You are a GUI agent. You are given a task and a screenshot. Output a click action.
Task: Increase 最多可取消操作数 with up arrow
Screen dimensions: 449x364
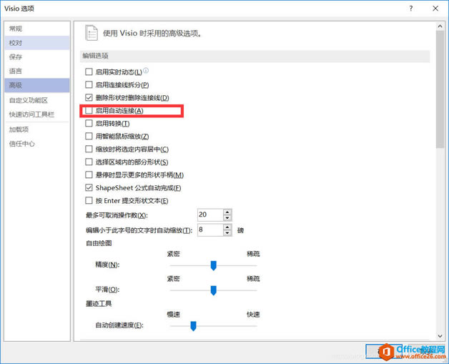point(227,212)
